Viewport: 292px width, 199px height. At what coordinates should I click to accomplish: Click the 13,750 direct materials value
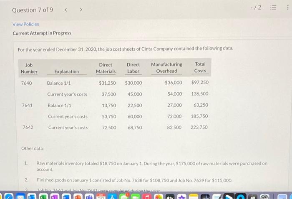coord(109,106)
